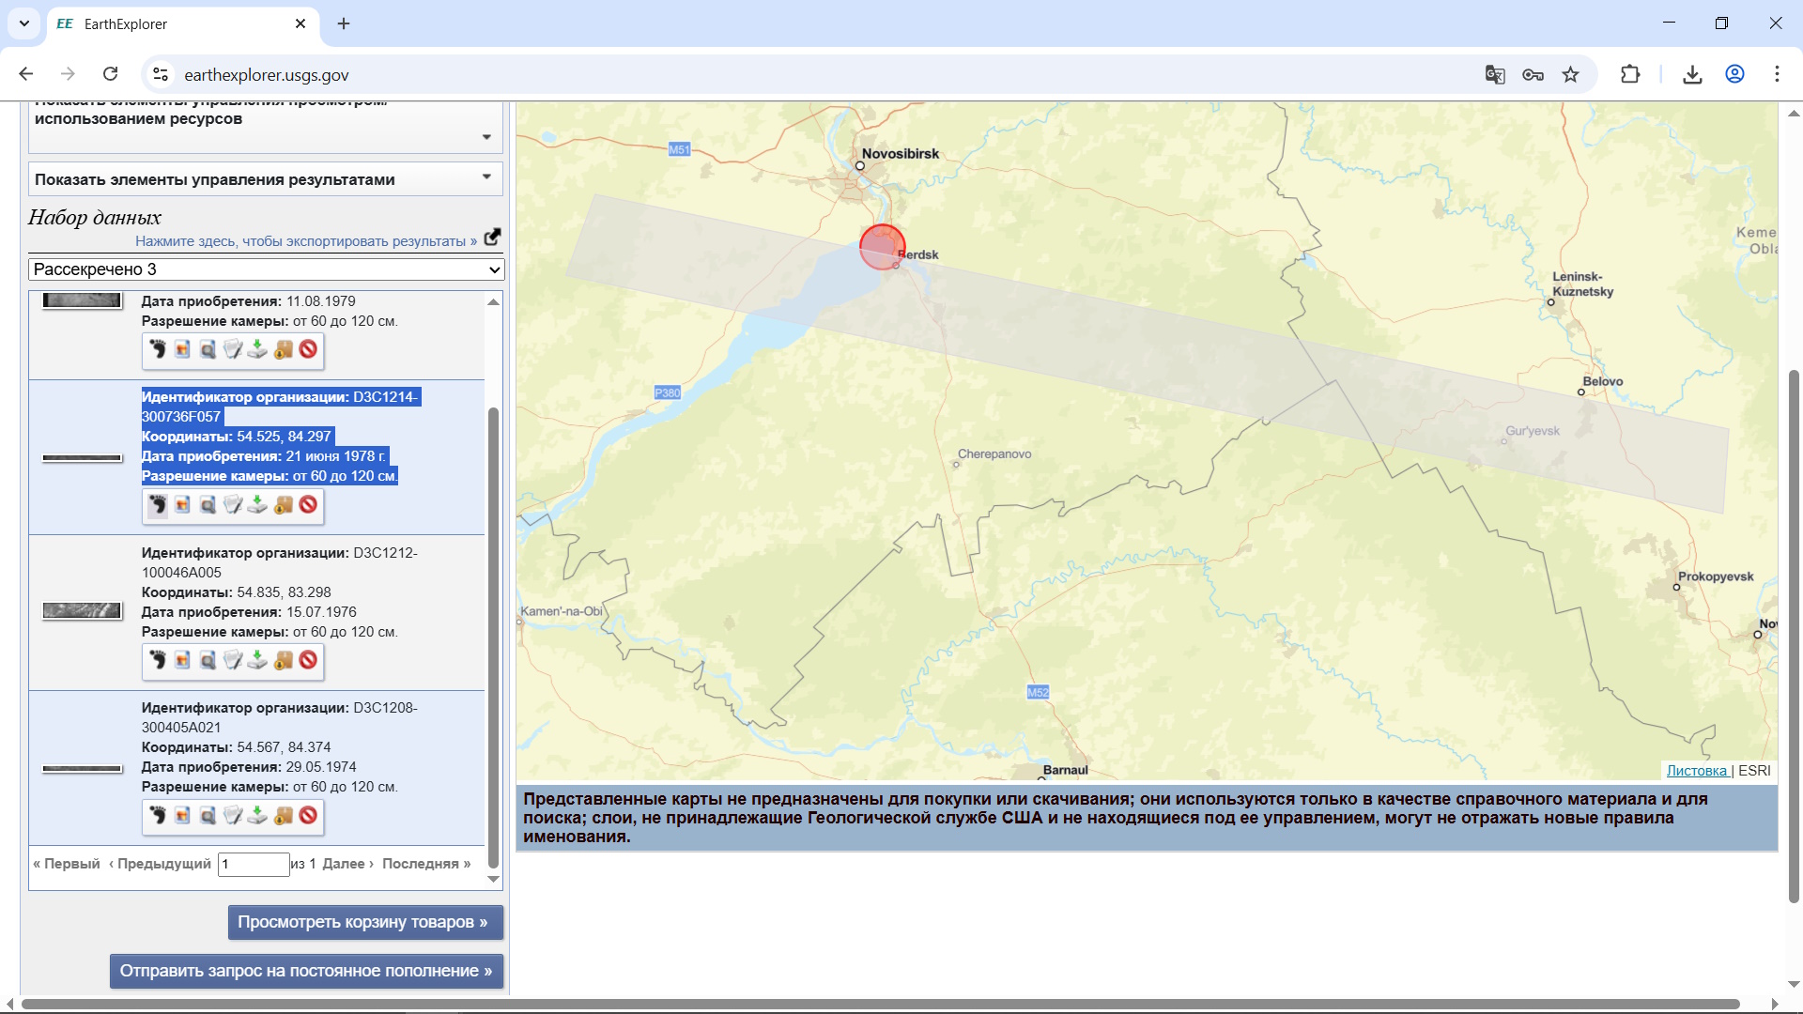Viewport: 1803px width, 1014px height.
Task: Toggle footprint icon for 29.05.1974 scene
Action: [x=158, y=816]
